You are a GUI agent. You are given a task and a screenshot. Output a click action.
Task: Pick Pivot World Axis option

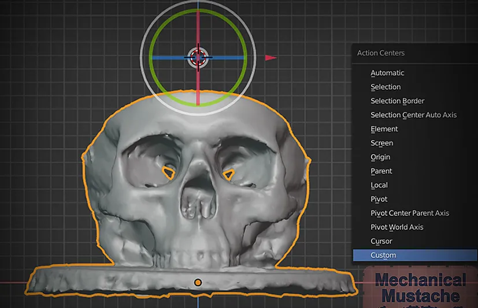point(414,227)
